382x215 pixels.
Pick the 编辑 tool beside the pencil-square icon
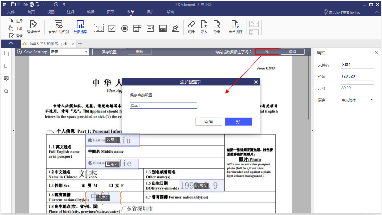click(16, 36)
